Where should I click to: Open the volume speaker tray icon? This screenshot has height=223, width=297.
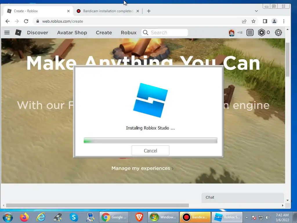coord(267,217)
